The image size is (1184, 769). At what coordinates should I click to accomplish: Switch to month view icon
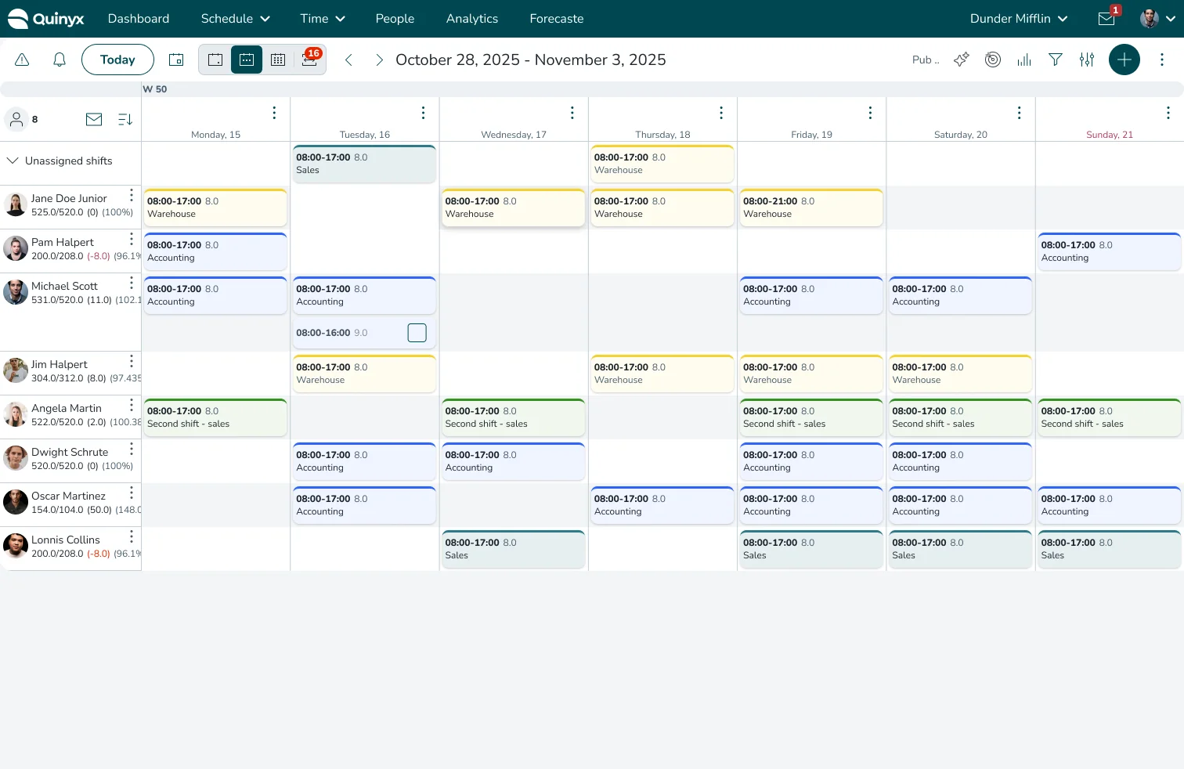point(278,60)
